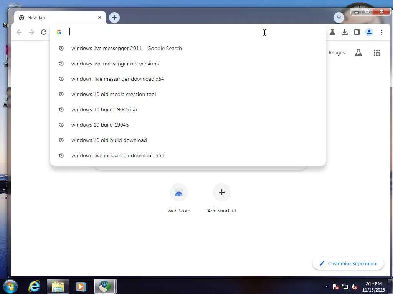
Task: Open the Search Labs flask icon on page
Action: [x=358, y=52]
